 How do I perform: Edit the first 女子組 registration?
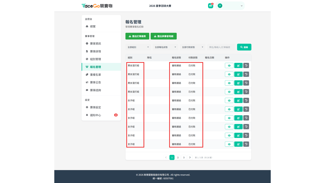click(x=238, y=100)
